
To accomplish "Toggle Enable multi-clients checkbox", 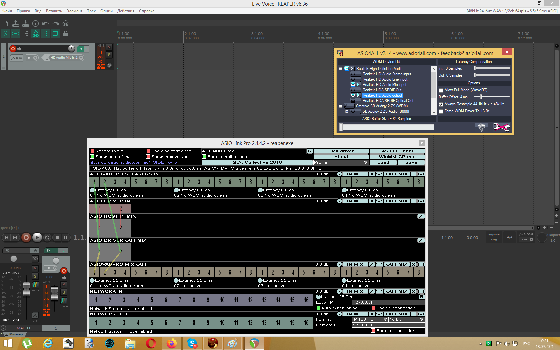I will (x=204, y=157).
